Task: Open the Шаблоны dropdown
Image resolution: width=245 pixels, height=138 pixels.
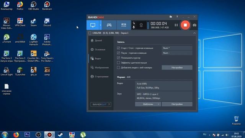Action: (148, 104)
